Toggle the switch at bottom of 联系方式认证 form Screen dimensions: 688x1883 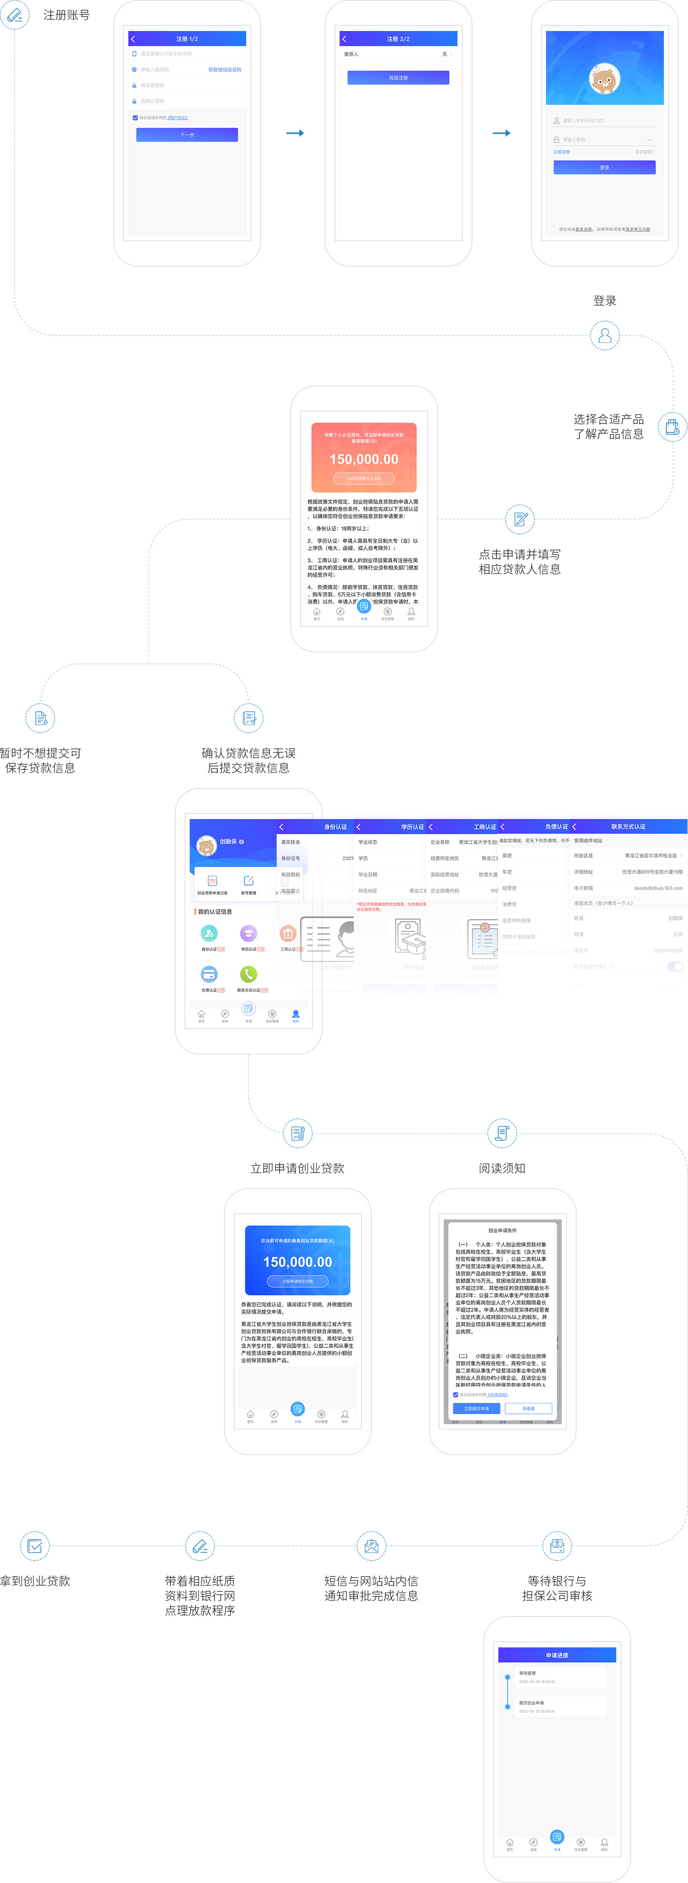tap(675, 967)
